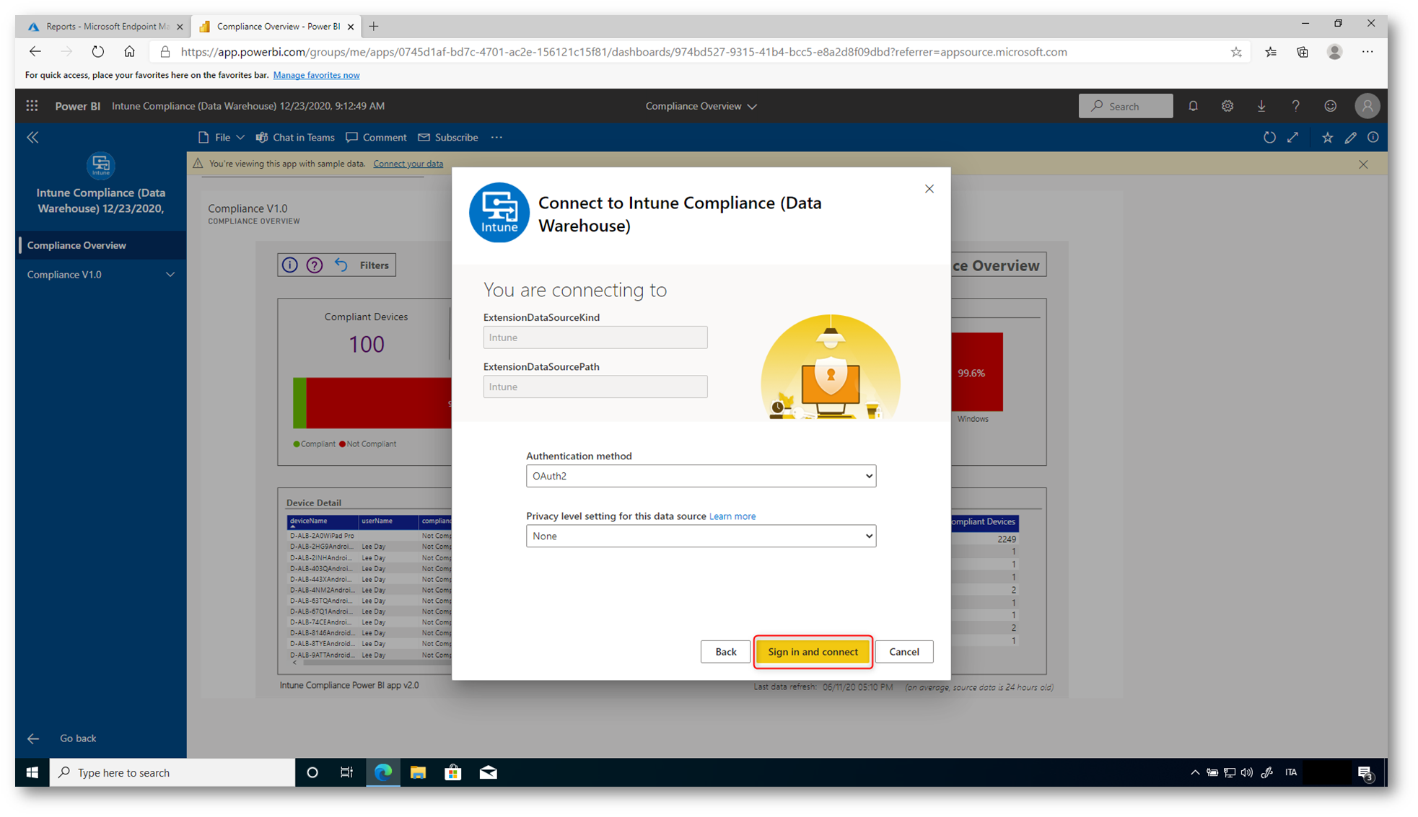Click the browser address bar URL
The width and height of the screenshot is (1418, 817).
click(623, 52)
